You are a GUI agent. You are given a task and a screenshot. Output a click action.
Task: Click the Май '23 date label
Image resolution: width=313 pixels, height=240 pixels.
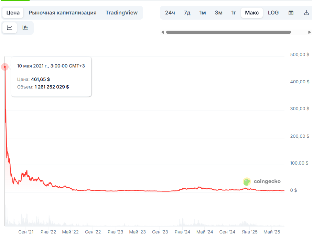pos(137,232)
